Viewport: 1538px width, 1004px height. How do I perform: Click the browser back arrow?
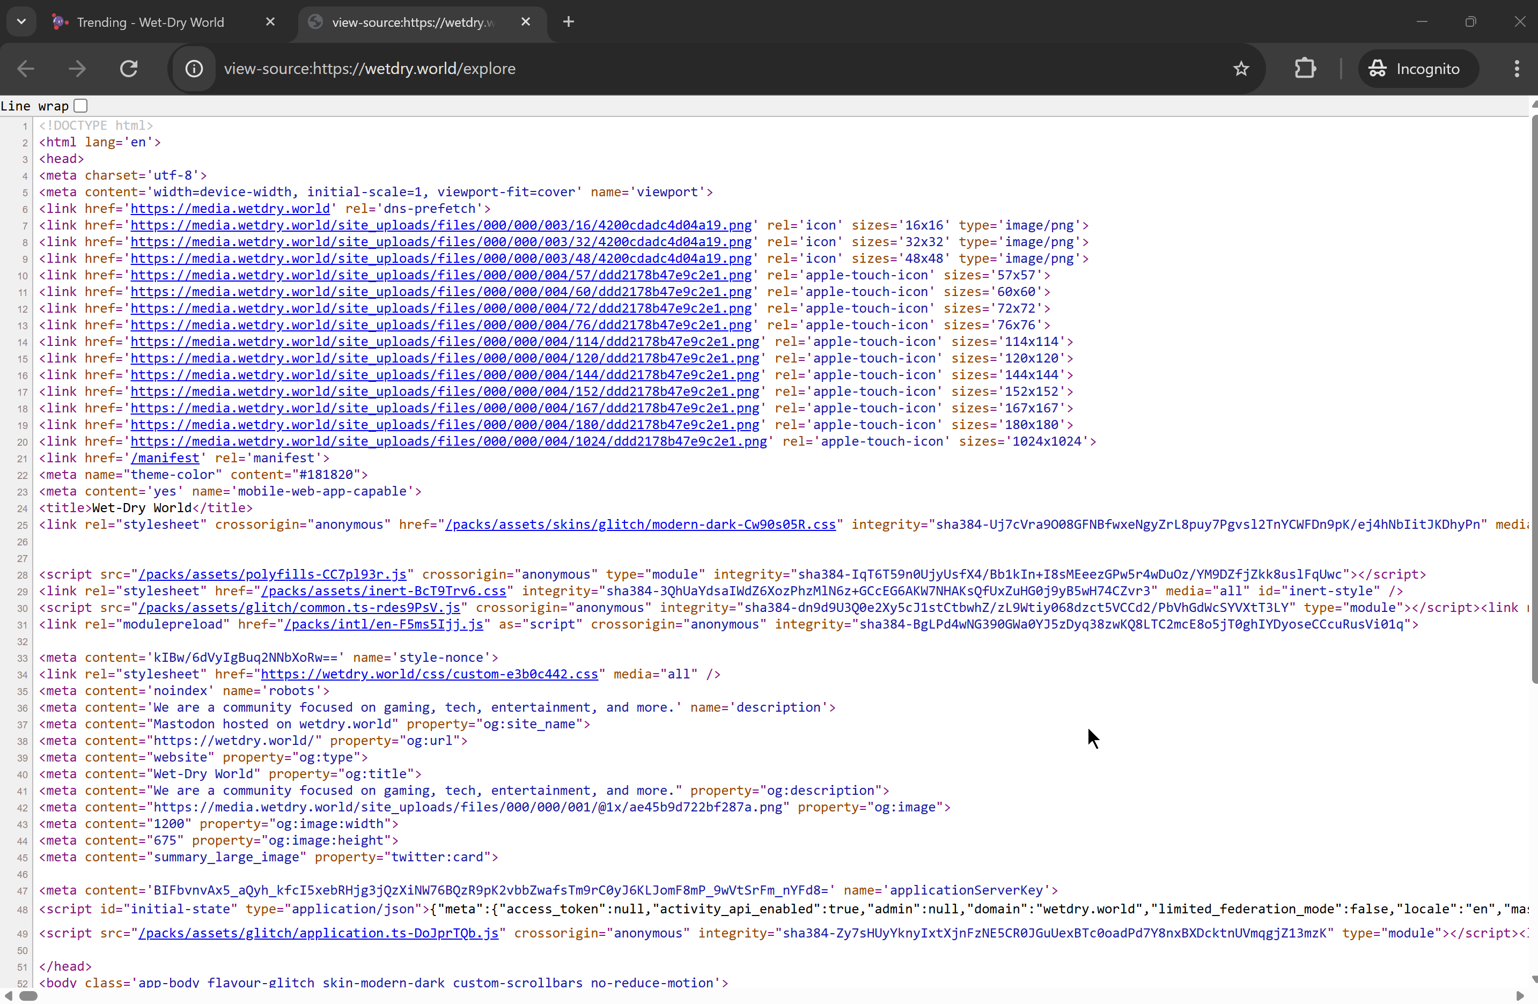point(26,69)
